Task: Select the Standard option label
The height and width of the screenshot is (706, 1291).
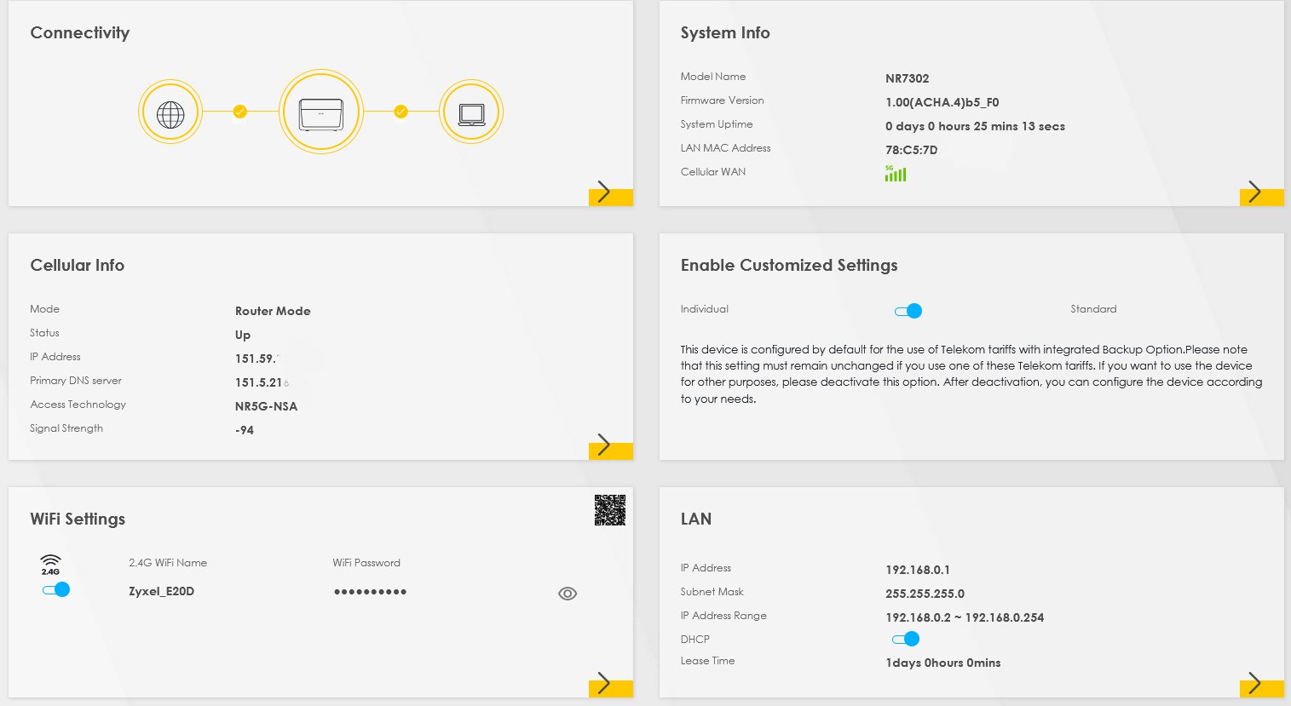Action: tap(1093, 309)
